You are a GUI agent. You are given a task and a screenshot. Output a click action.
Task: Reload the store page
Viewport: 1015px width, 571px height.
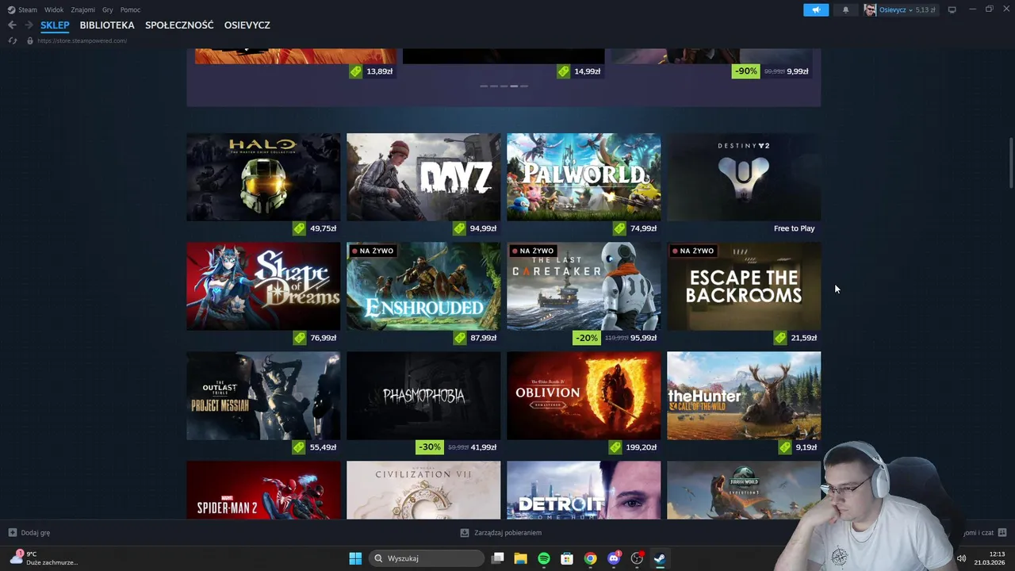coord(12,40)
